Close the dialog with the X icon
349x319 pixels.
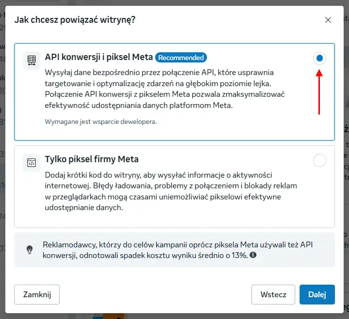pyautogui.click(x=328, y=20)
